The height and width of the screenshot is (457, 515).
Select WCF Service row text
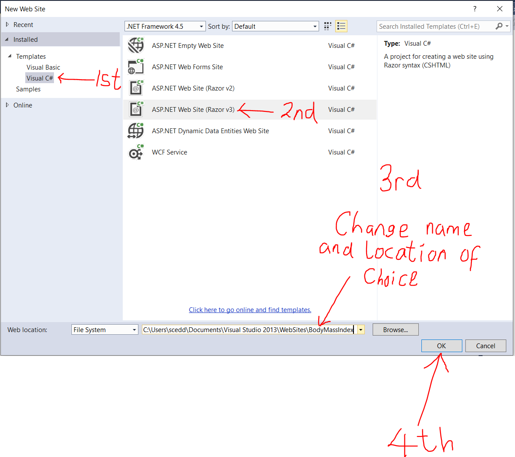pyautogui.click(x=169, y=152)
